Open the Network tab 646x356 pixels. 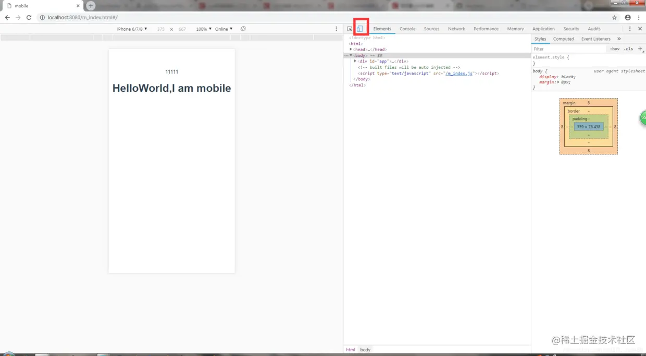tap(456, 29)
